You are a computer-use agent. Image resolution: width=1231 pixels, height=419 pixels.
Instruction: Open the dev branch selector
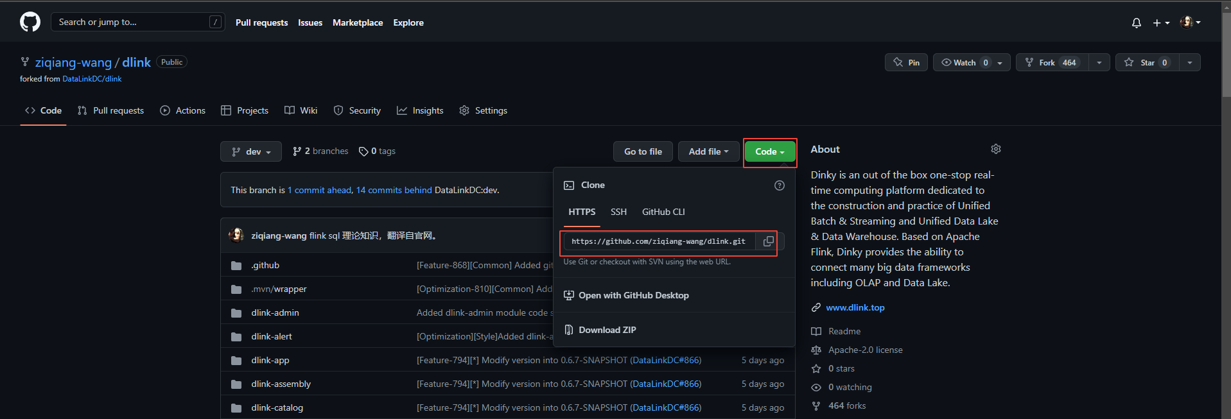click(251, 151)
